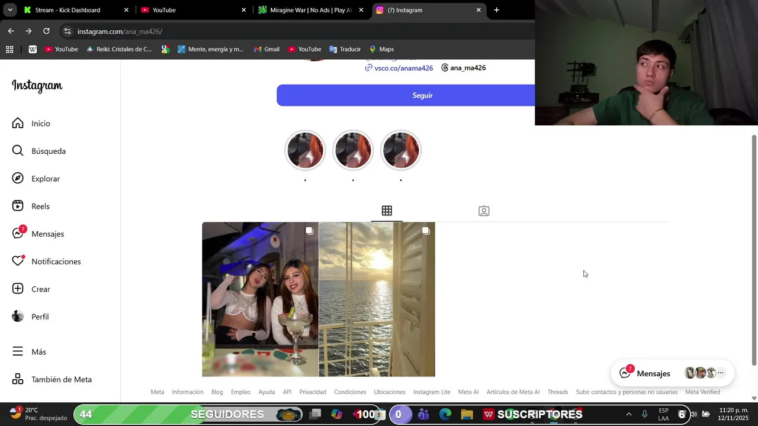Click the Instagram logo
This screenshot has width=758, height=426.
pos(37,86)
